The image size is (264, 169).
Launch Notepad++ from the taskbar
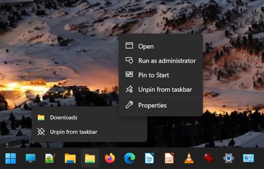tap(50, 158)
